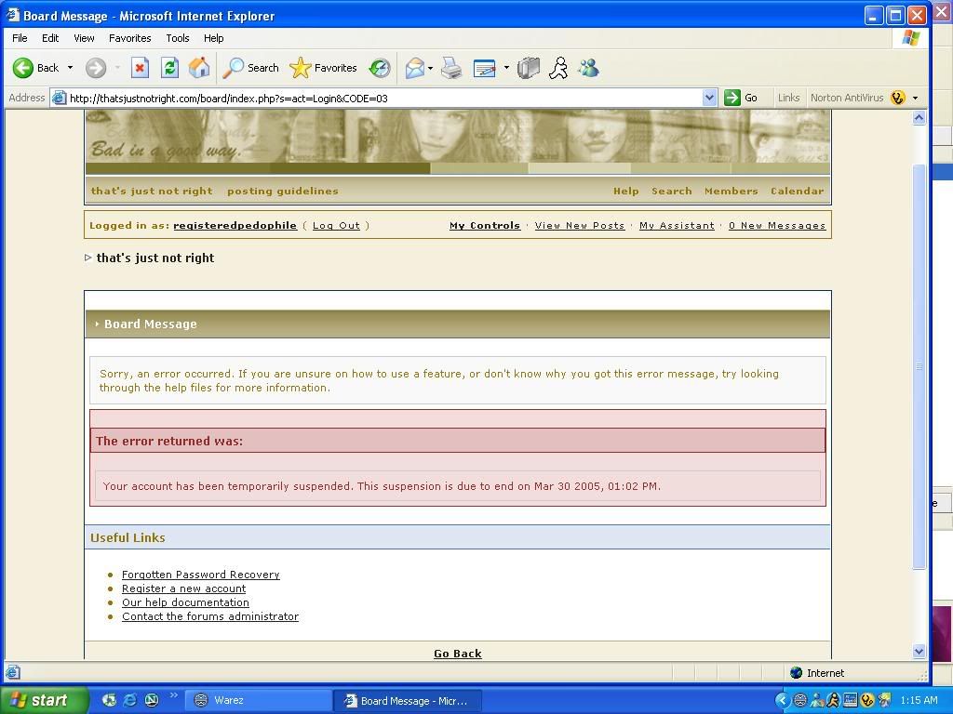The image size is (953, 714).
Task: Open the Members link
Action: (x=732, y=191)
